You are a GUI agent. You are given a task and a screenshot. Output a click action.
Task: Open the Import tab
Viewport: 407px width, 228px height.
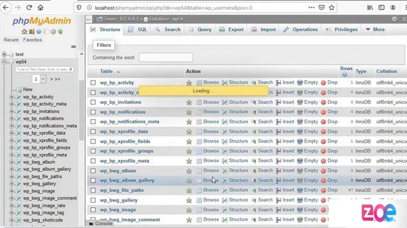tap(263, 30)
